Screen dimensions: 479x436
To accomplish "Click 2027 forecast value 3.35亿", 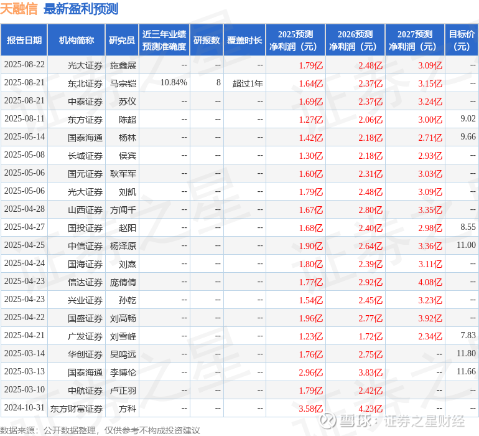I will point(430,209).
